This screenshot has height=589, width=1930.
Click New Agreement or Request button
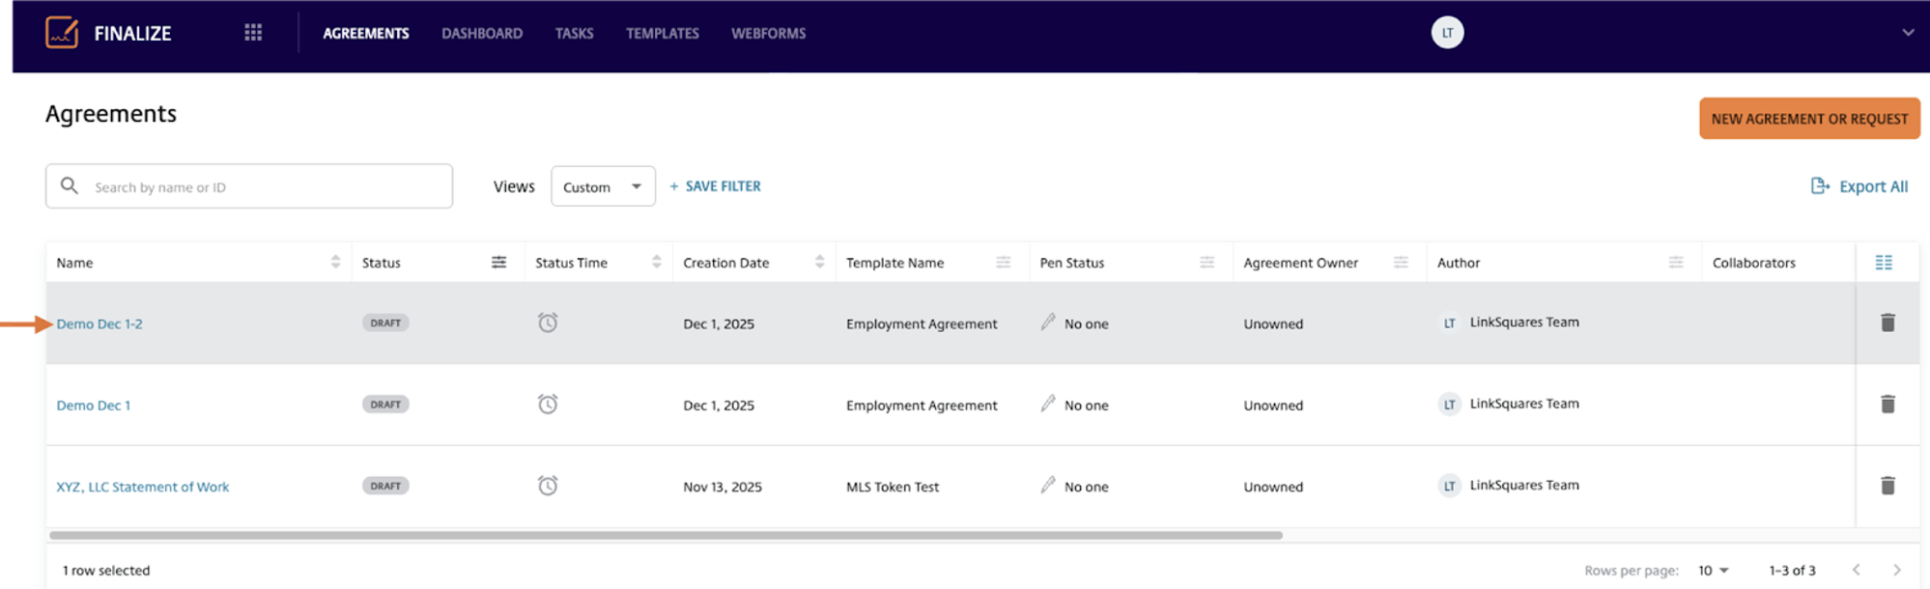pos(1808,119)
